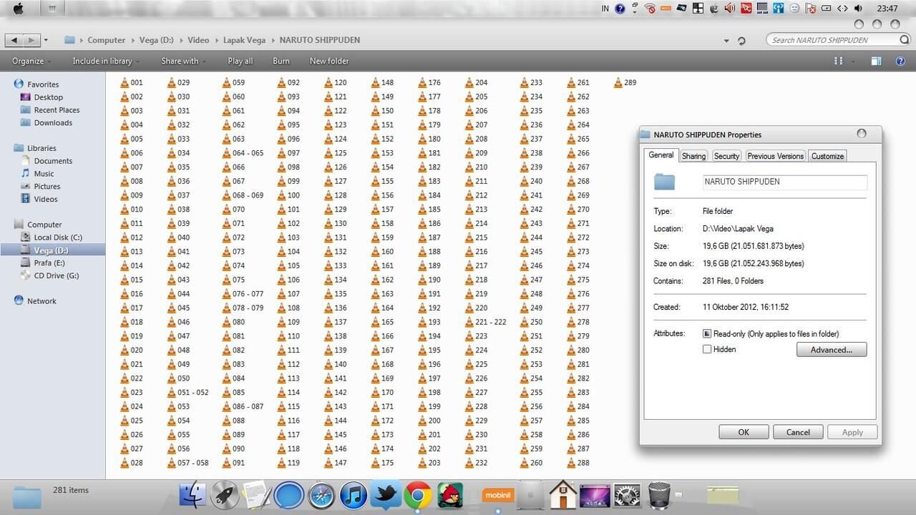Click Burn in toolbar
The height and width of the screenshot is (515, 916).
281,61
